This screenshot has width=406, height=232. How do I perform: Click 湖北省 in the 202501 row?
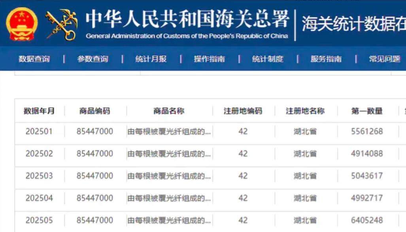point(305,132)
